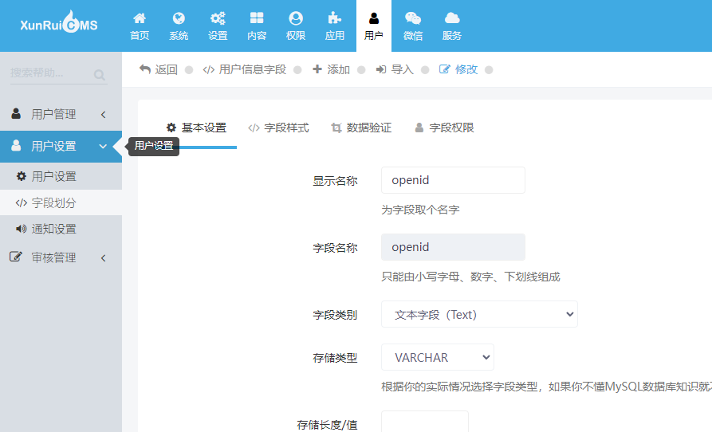Click the 返回 link text

pos(166,69)
